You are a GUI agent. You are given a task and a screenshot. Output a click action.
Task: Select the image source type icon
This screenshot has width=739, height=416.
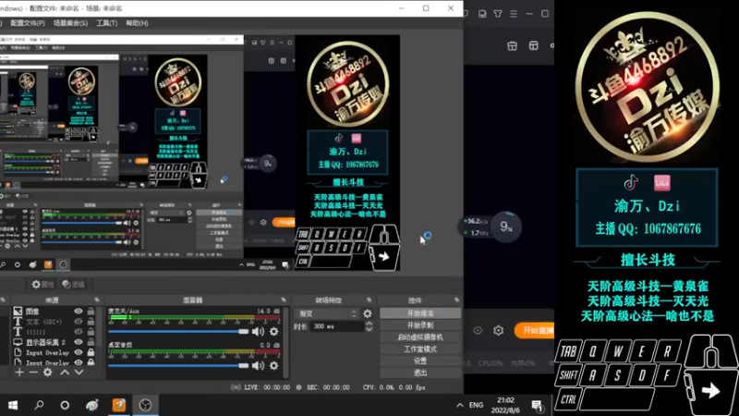[x=18, y=311]
